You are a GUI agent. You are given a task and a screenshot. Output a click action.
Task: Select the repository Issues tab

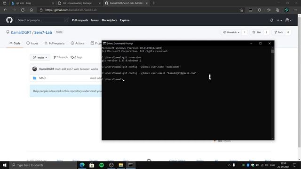(x=32, y=43)
